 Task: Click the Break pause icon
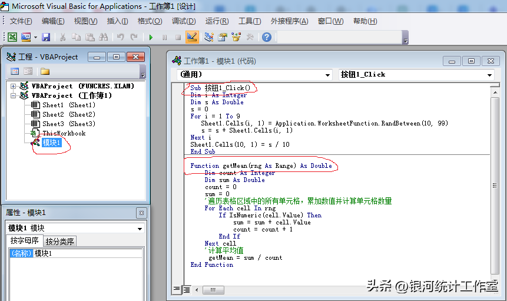tap(164, 38)
